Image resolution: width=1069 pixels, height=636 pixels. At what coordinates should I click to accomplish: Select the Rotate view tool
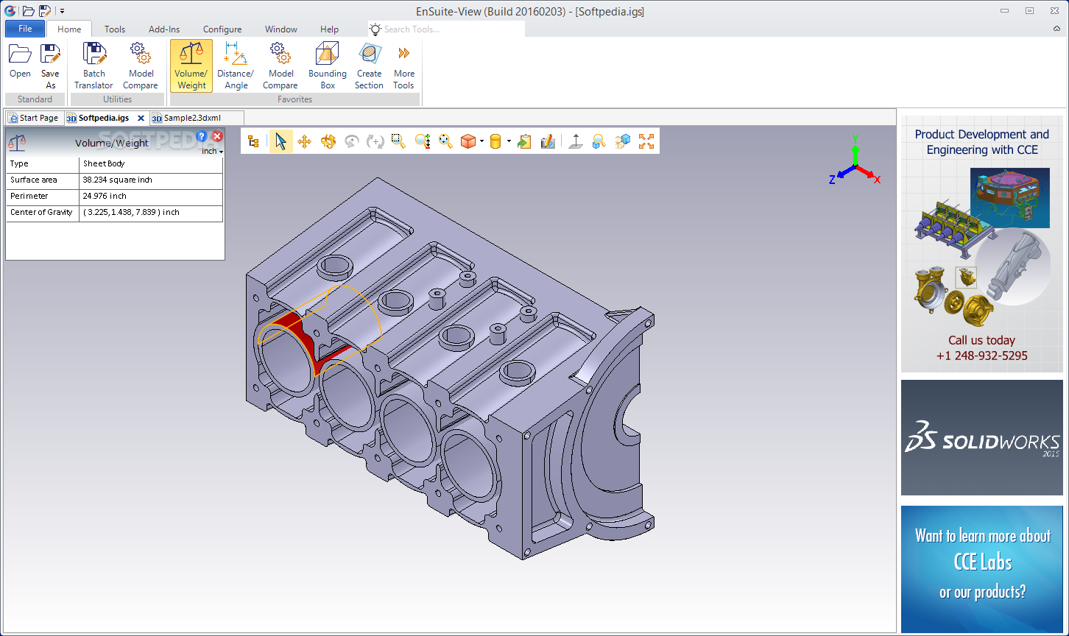pos(328,141)
